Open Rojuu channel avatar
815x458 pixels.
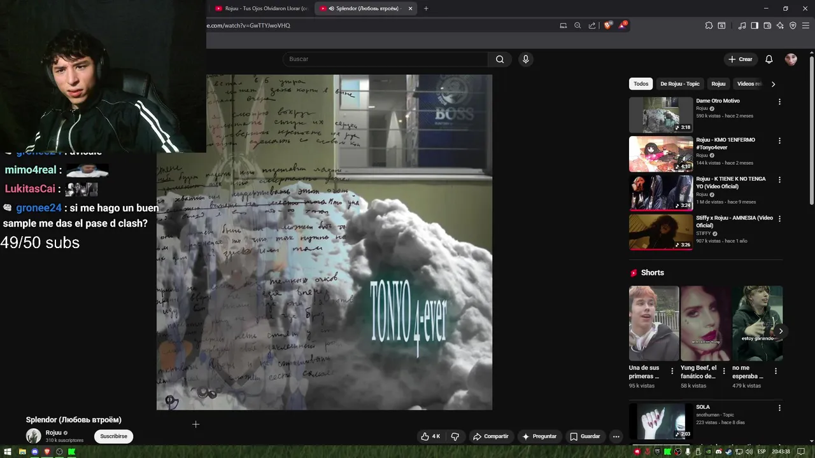[x=33, y=436]
